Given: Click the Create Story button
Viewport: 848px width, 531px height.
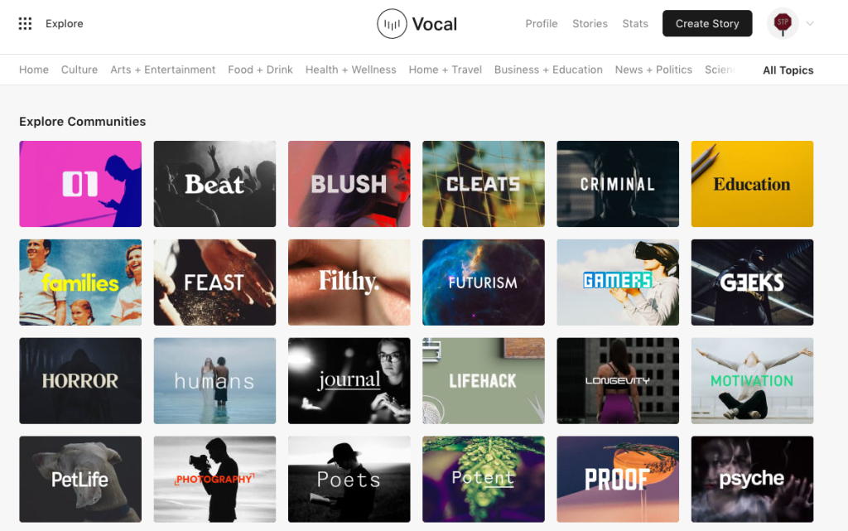Looking at the screenshot, I should 707,24.
